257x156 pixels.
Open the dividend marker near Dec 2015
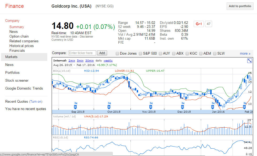tap(182, 107)
